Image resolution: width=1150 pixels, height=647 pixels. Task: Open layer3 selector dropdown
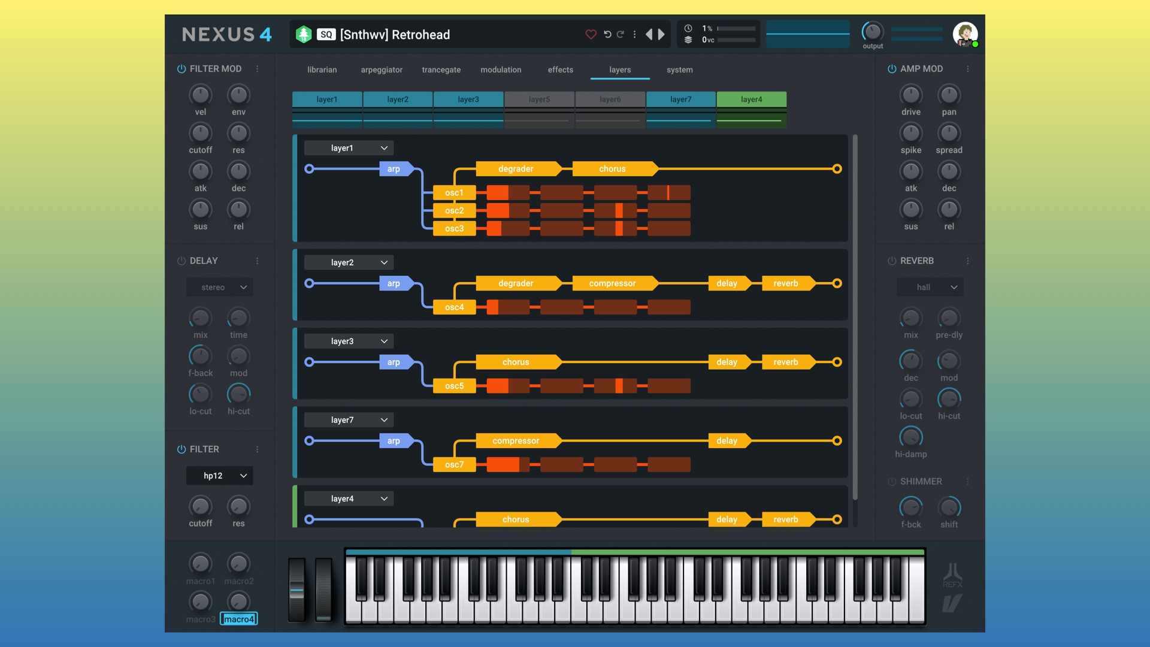click(x=349, y=341)
